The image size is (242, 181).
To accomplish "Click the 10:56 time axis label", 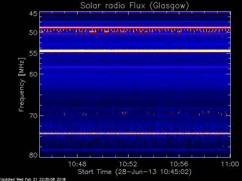I will [x=179, y=164].
